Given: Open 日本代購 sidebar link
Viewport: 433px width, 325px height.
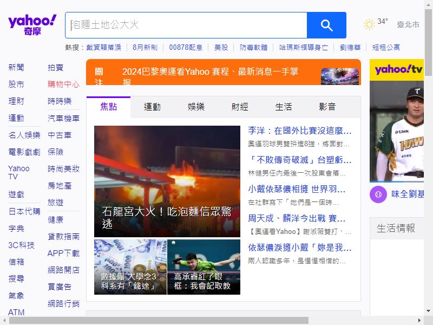Looking at the screenshot, I should pyautogui.click(x=24, y=212).
